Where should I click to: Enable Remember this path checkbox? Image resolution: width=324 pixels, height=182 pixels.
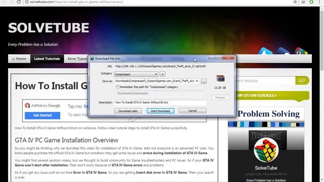[x=117, y=87]
